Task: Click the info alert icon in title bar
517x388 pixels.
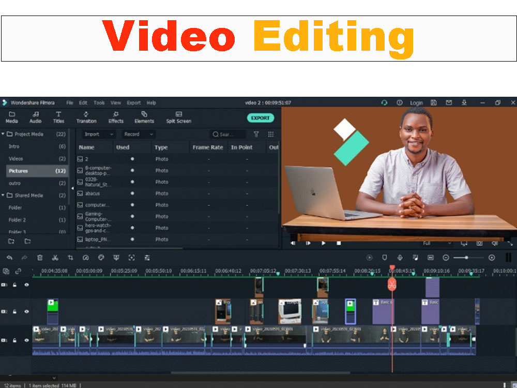Action: tap(400, 102)
